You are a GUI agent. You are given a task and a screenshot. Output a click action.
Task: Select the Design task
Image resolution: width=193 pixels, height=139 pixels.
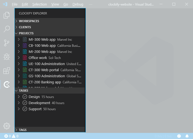point(50,97)
